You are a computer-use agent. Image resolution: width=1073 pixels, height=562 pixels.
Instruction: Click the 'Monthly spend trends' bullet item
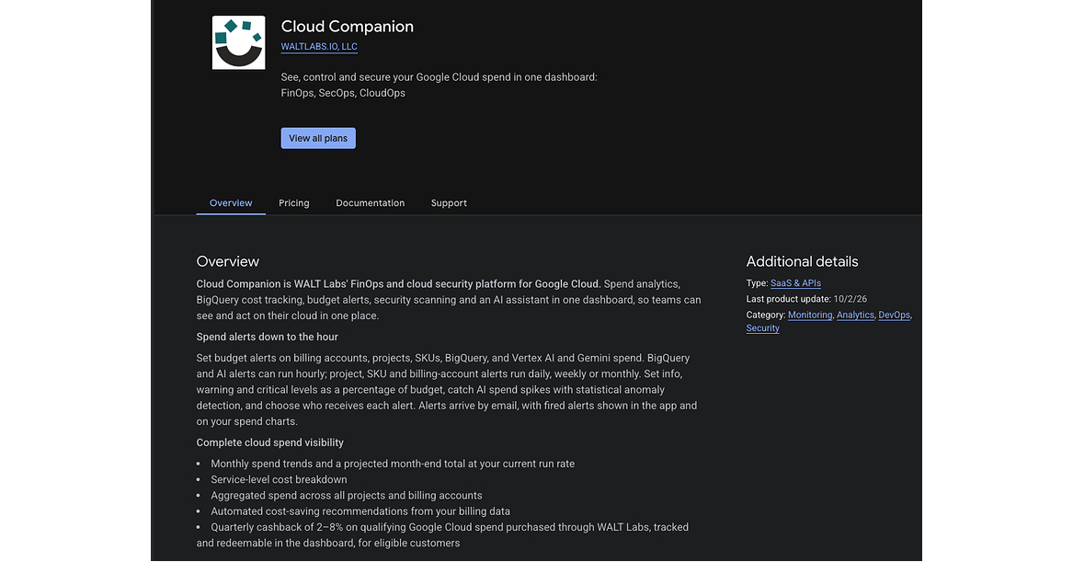coord(393,465)
